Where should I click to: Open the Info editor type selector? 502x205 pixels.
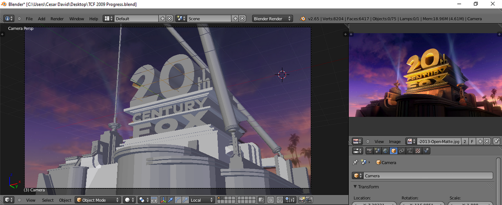point(9,18)
